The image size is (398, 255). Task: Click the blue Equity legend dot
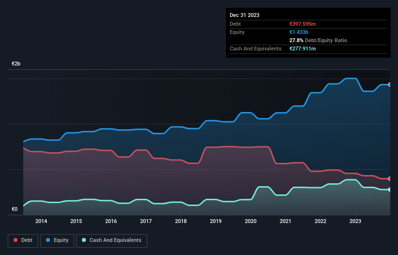[x=48, y=240]
